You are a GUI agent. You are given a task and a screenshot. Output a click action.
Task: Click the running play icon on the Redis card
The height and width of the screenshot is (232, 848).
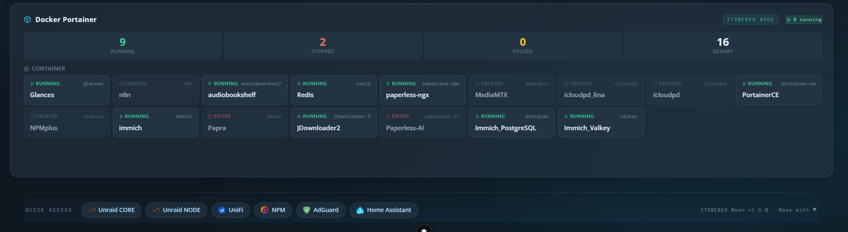pos(299,84)
